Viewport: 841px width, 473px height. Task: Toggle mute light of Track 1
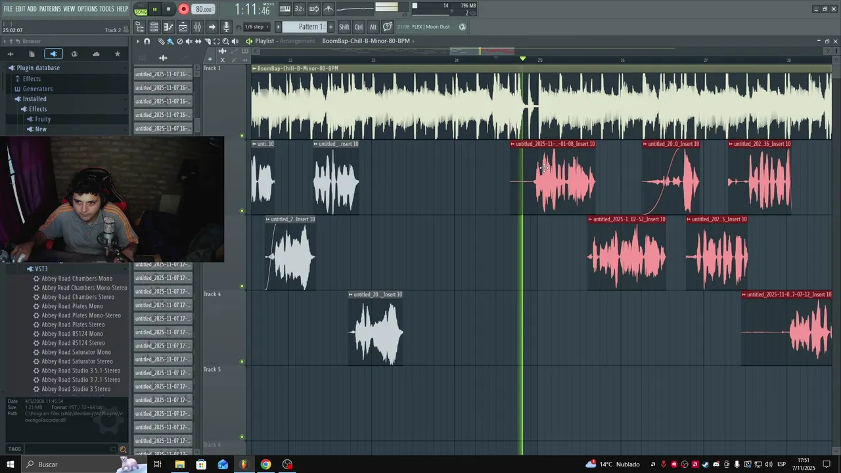point(242,136)
